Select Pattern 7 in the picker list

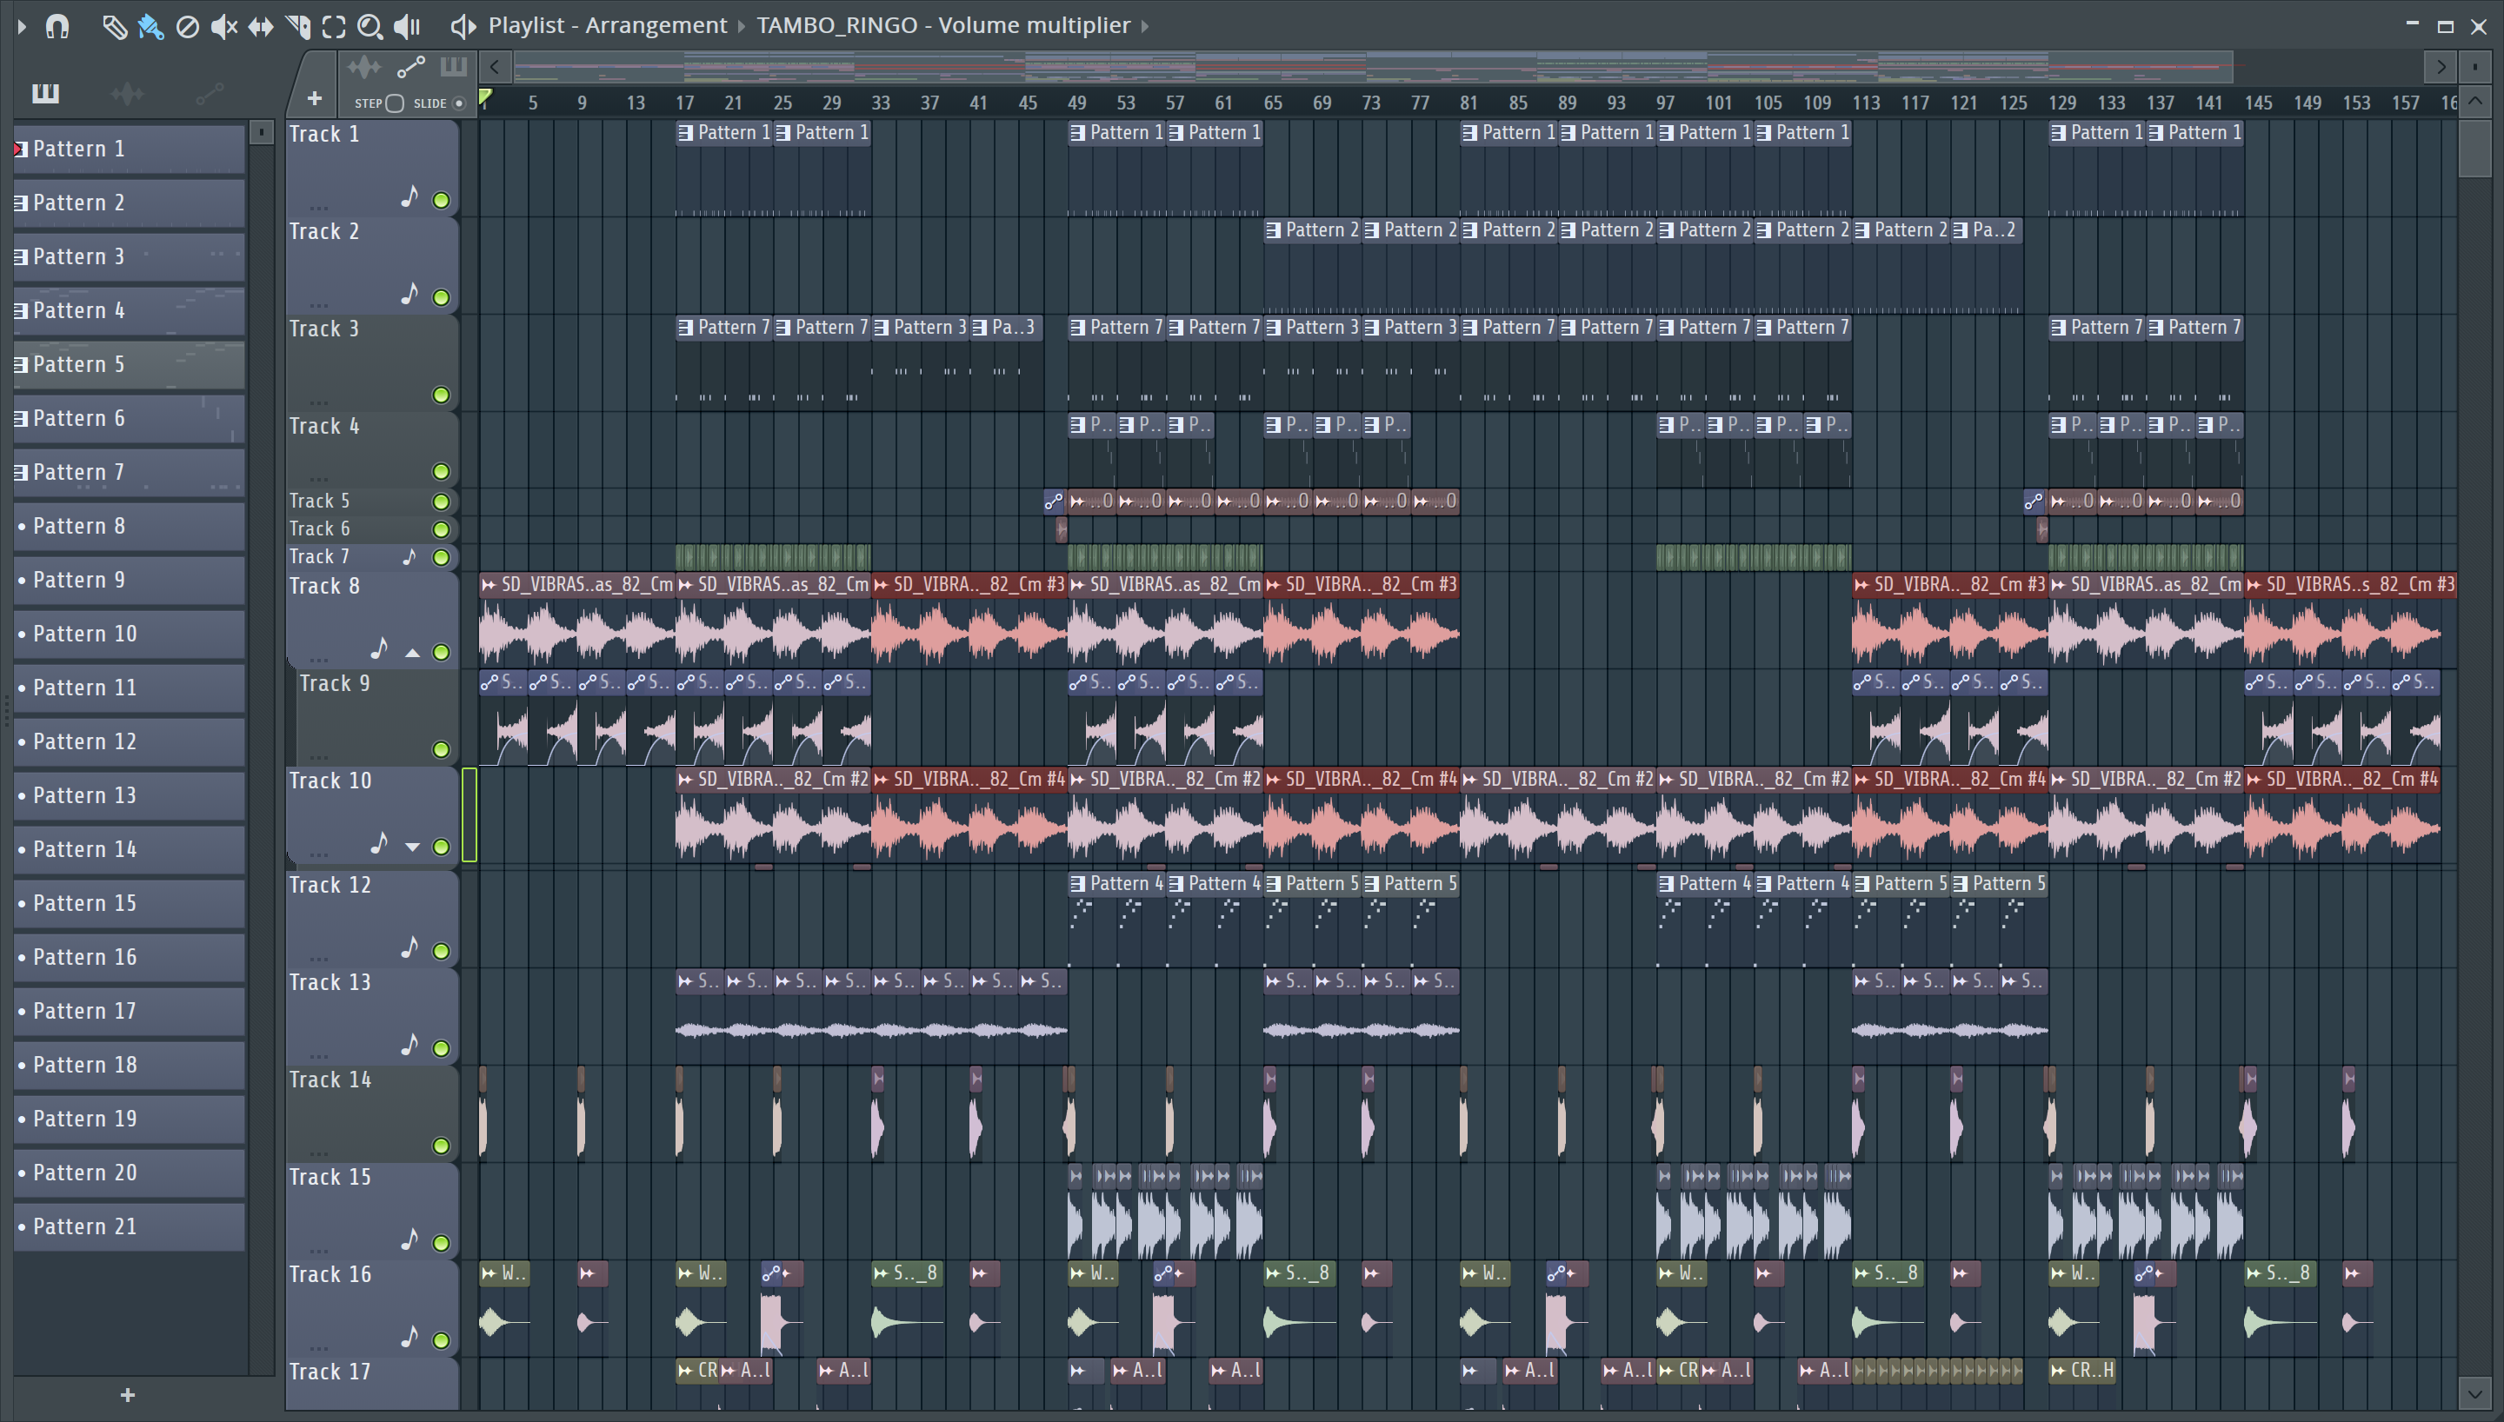[x=128, y=472]
